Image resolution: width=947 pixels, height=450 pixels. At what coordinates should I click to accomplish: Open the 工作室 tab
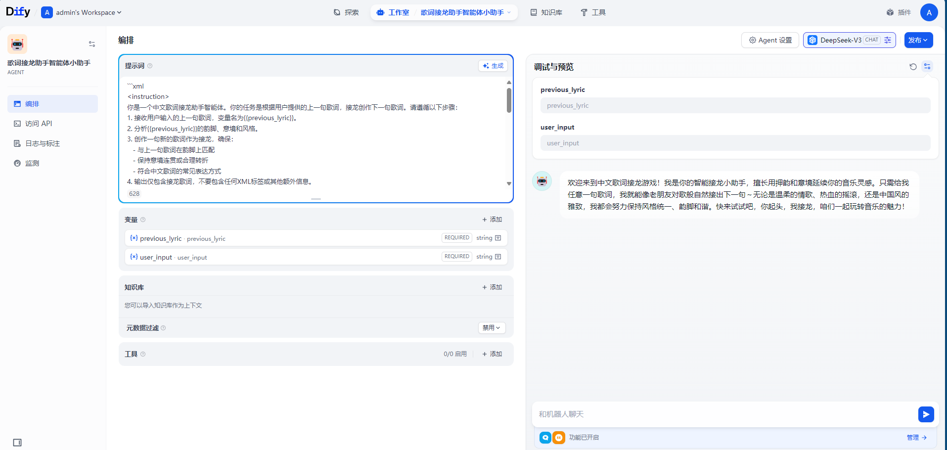click(x=393, y=12)
